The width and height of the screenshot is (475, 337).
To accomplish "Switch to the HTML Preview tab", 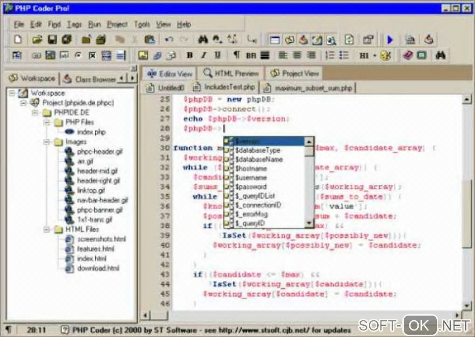I will pos(231,73).
